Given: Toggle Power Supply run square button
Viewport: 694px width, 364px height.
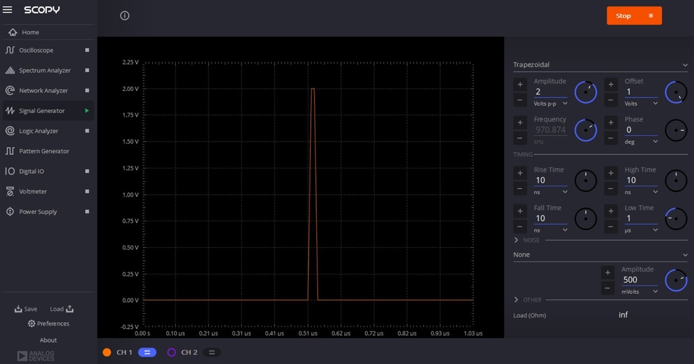Looking at the screenshot, I should [87, 211].
